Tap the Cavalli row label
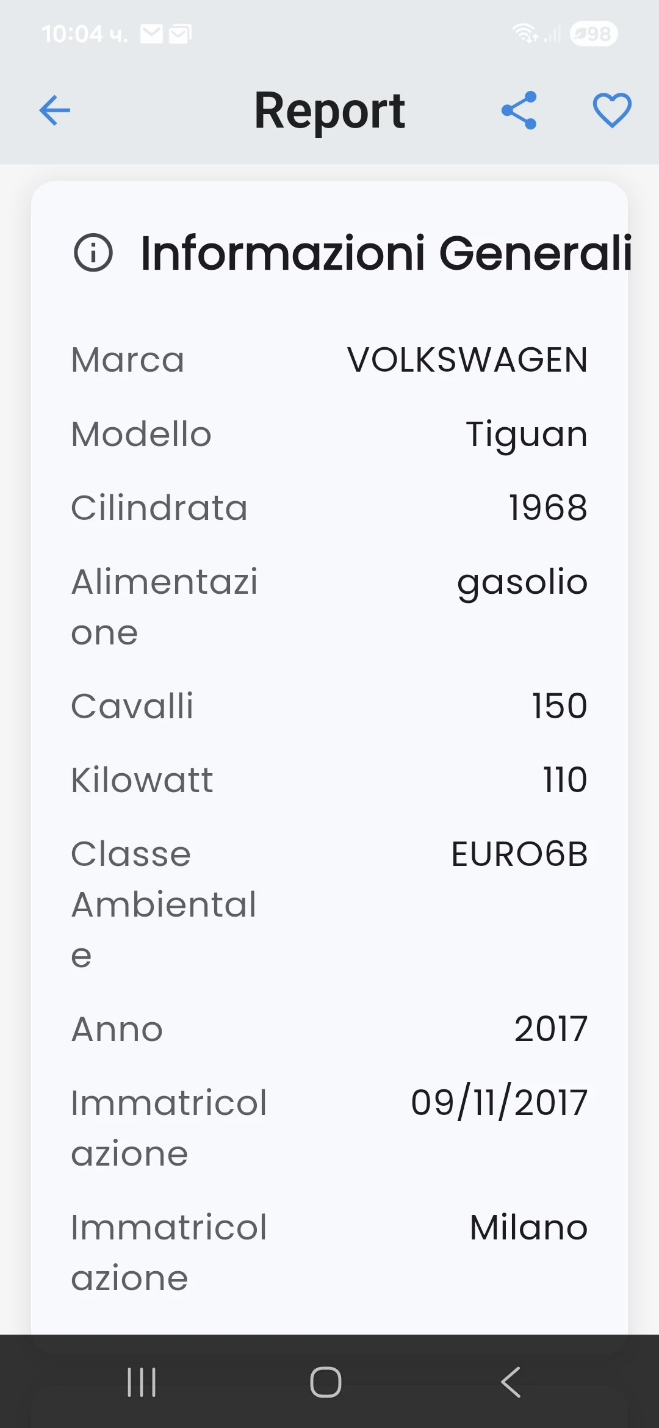 (132, 706)
